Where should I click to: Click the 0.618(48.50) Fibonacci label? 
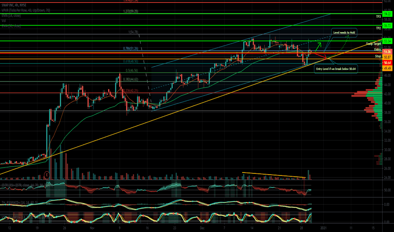point(131,62)
